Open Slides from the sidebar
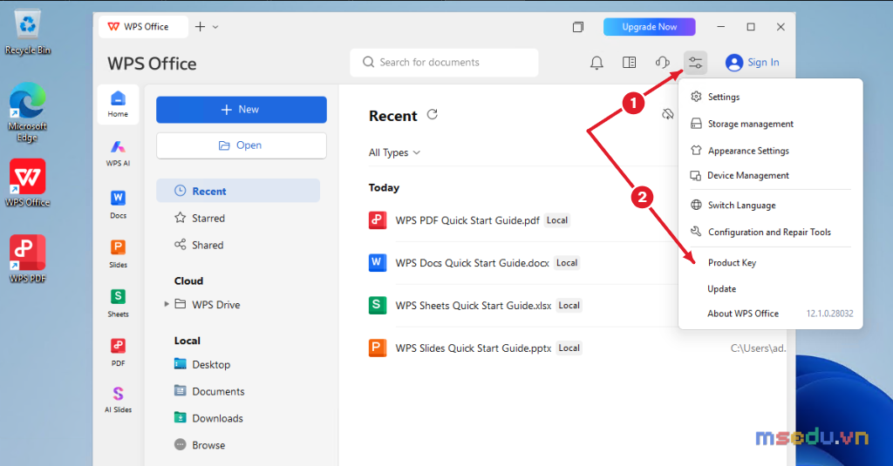 click(118, 253)
